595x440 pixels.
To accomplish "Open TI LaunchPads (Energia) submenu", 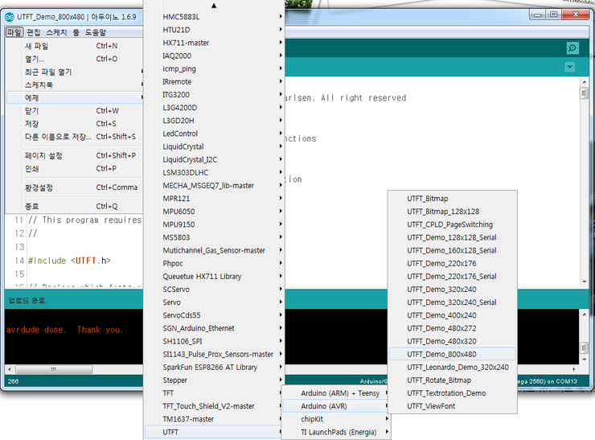I will pos(336,432).
